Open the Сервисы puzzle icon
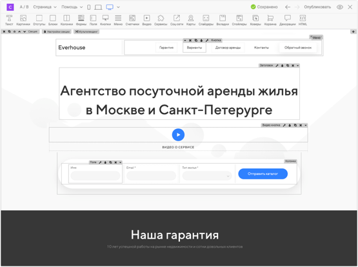 click(x=161, y=20)
